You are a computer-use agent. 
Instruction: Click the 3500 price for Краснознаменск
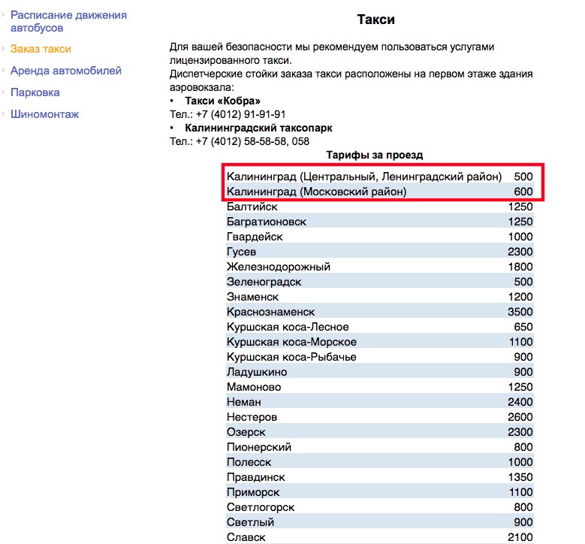(x=520, y=312)
